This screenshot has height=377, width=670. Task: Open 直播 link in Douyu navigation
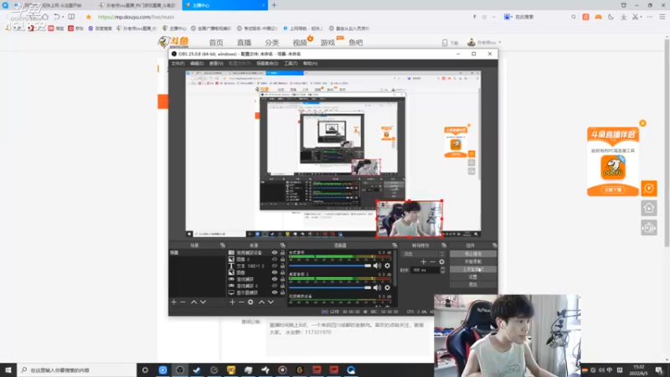coord(244,43)
